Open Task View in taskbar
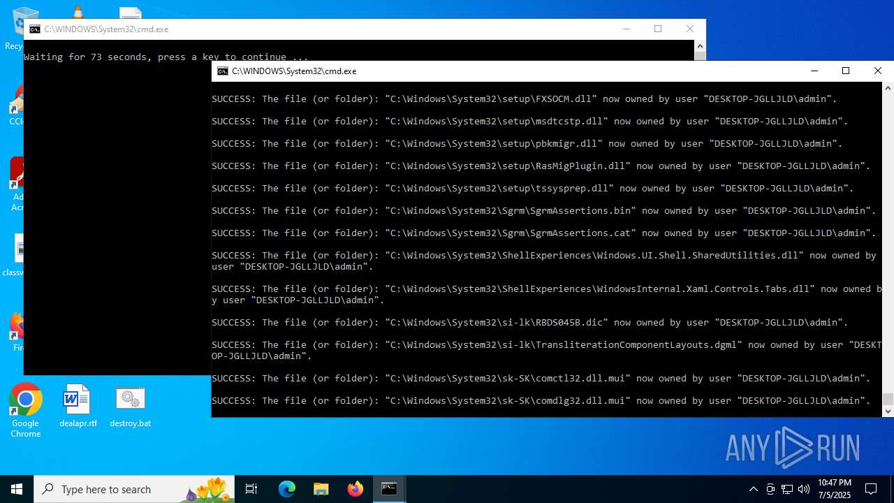The height and width of the screenshot is (503, 894). click(251, 489)
